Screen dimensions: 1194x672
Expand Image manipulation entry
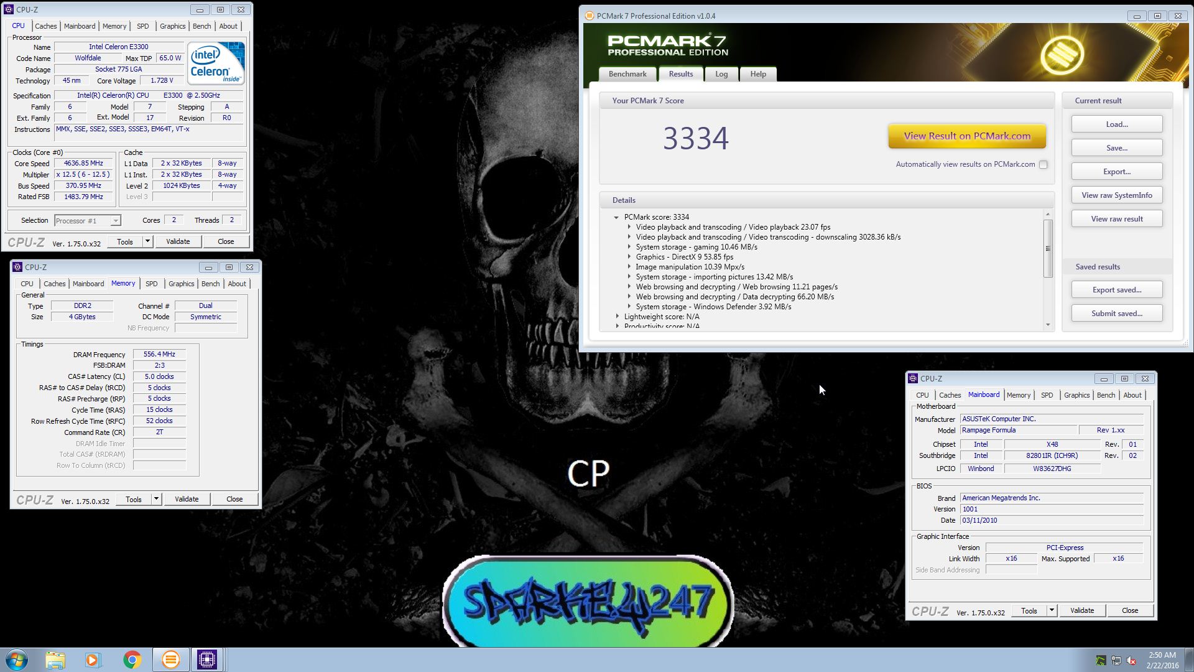pos(629,267)
